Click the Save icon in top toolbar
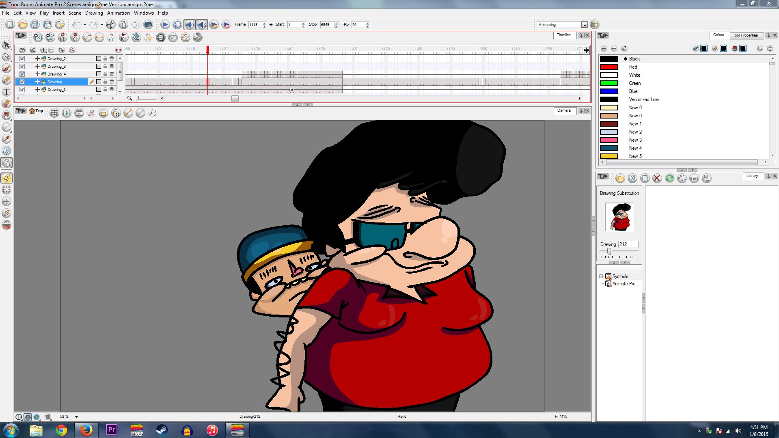Screen dimensions: 779x438 click(35, 25)
